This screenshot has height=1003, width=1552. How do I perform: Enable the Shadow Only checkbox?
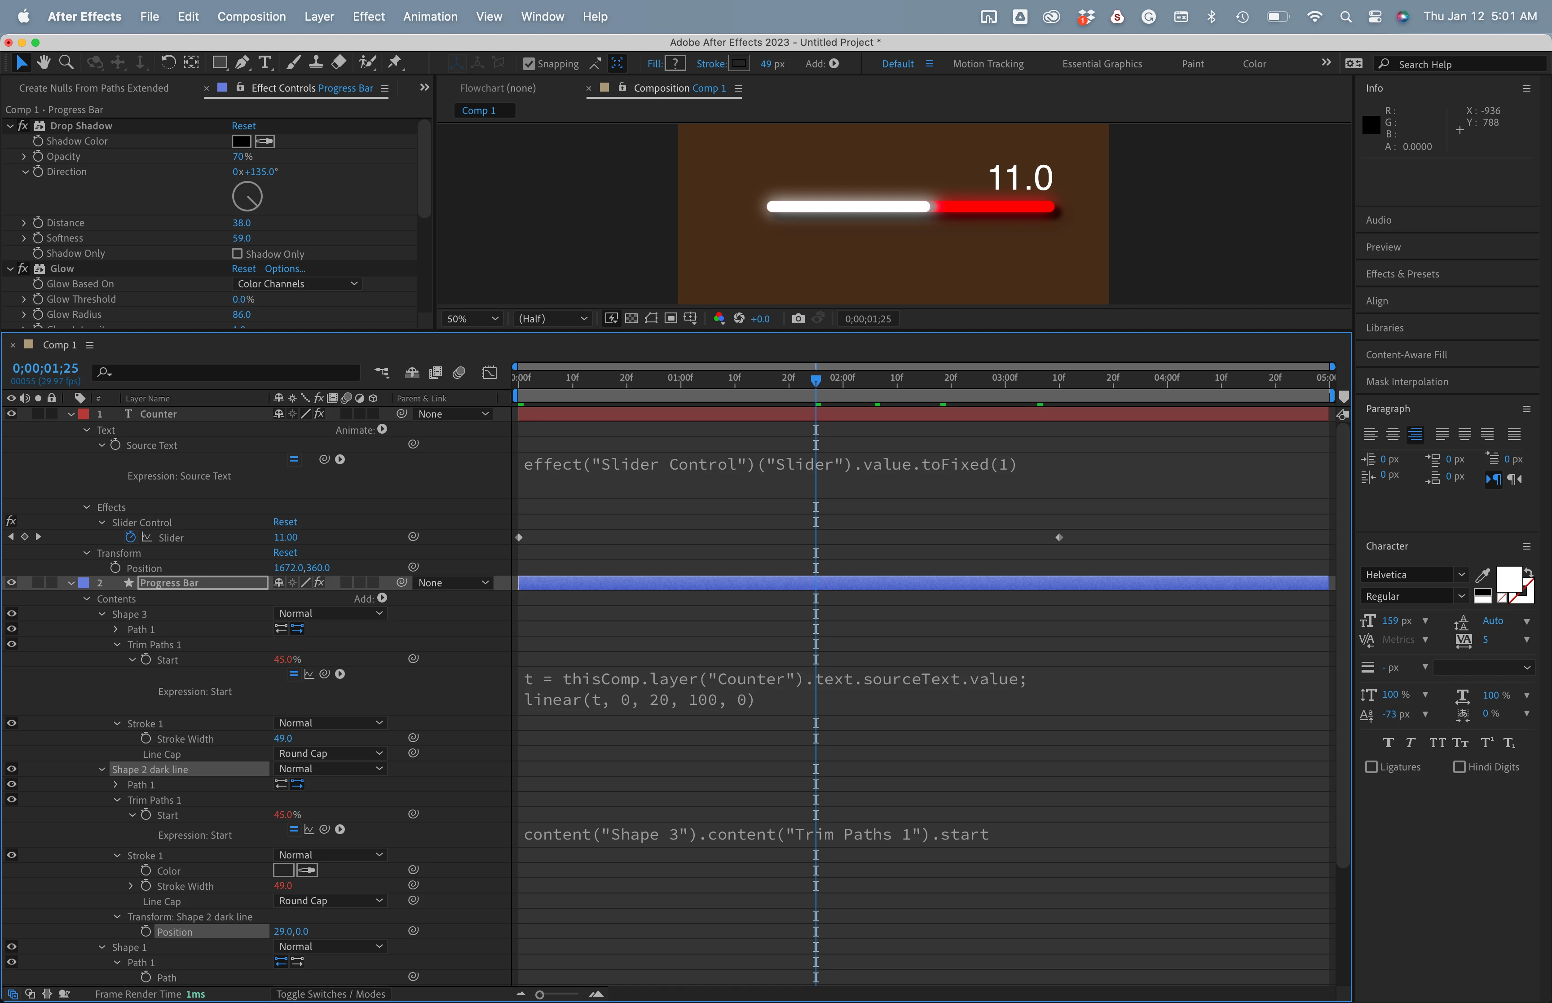point(237,253)
